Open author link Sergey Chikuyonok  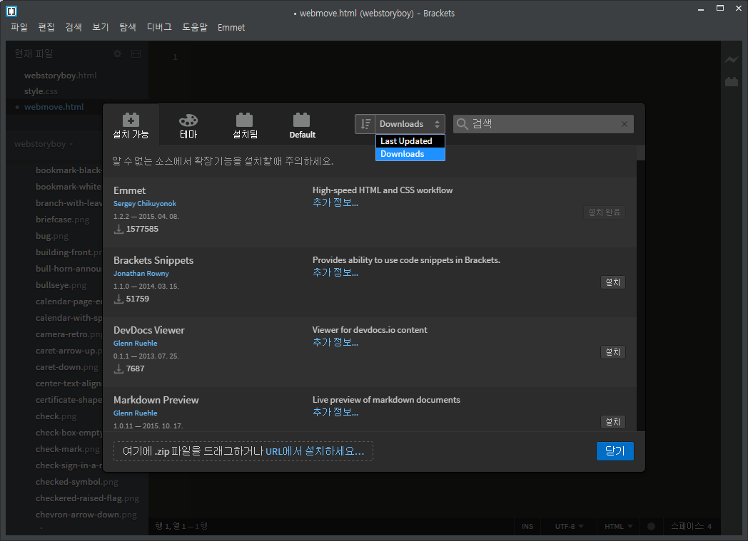click(145, 203)
